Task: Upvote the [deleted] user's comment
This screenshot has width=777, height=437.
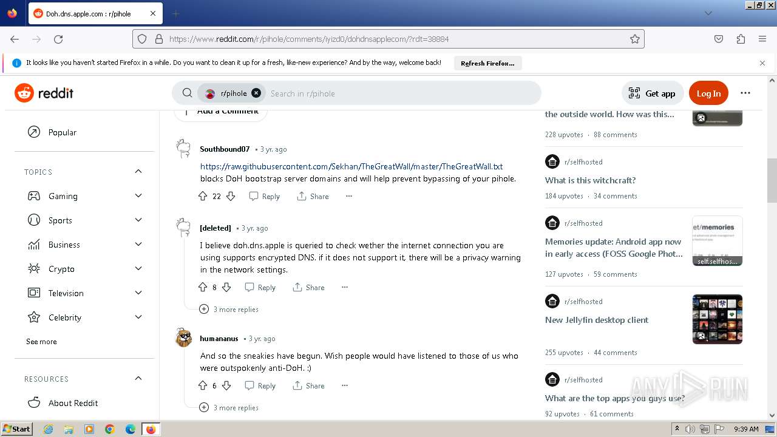Action: 203,287
